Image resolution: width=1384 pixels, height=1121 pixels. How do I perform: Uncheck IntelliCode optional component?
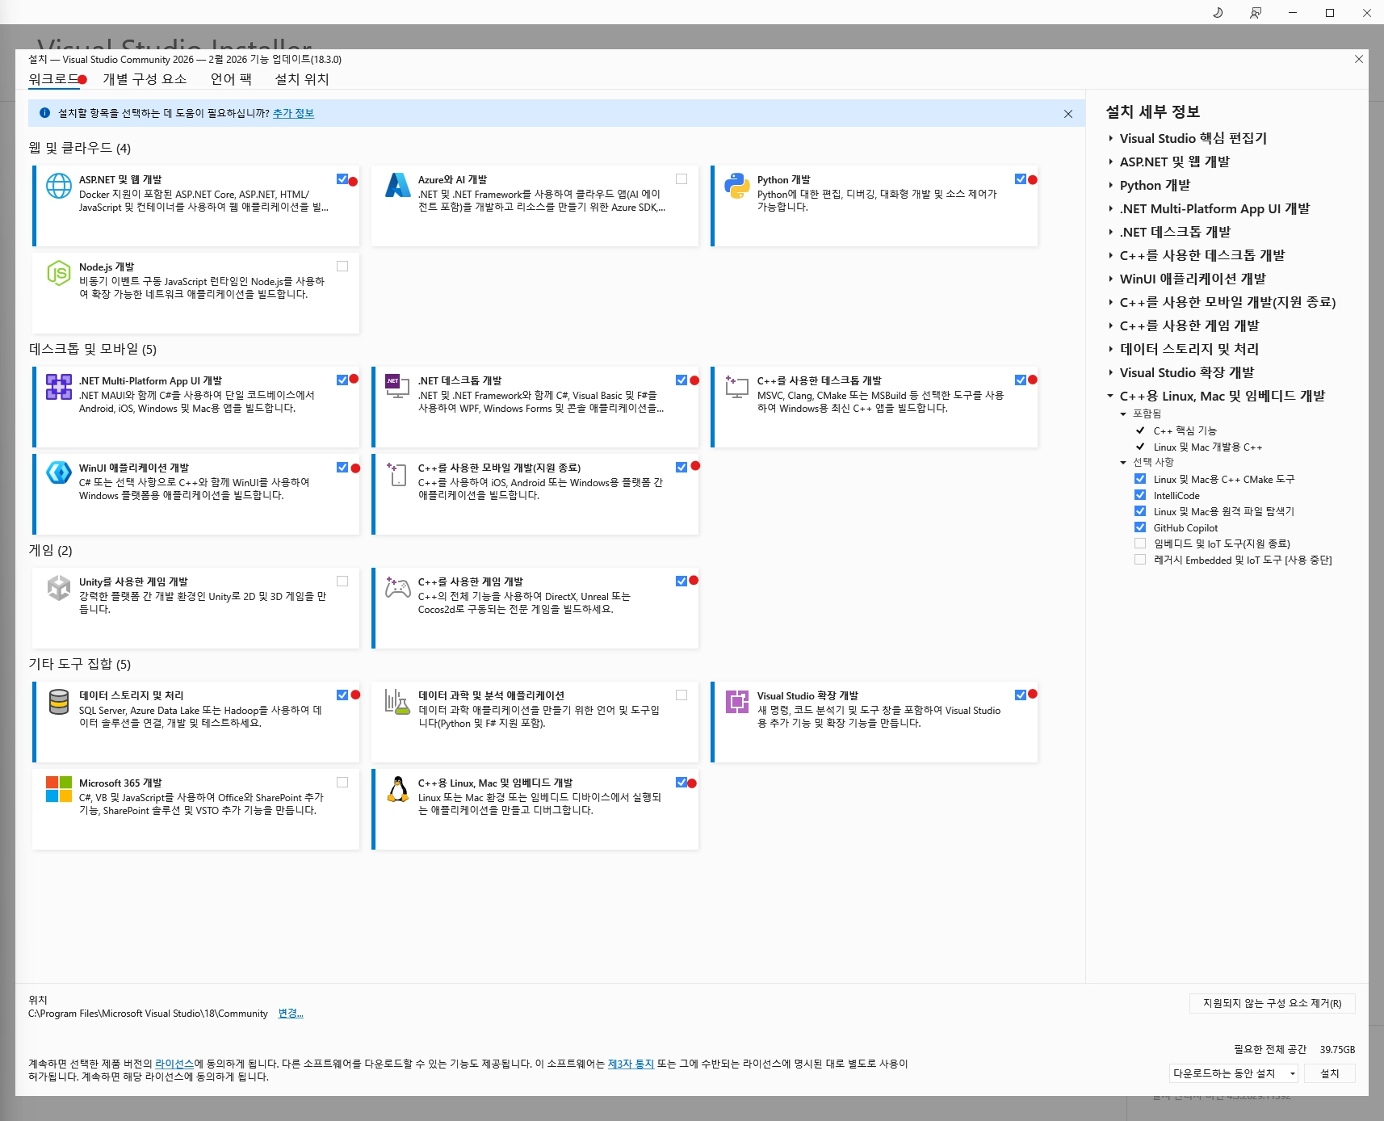click(x=1140, y=495)
